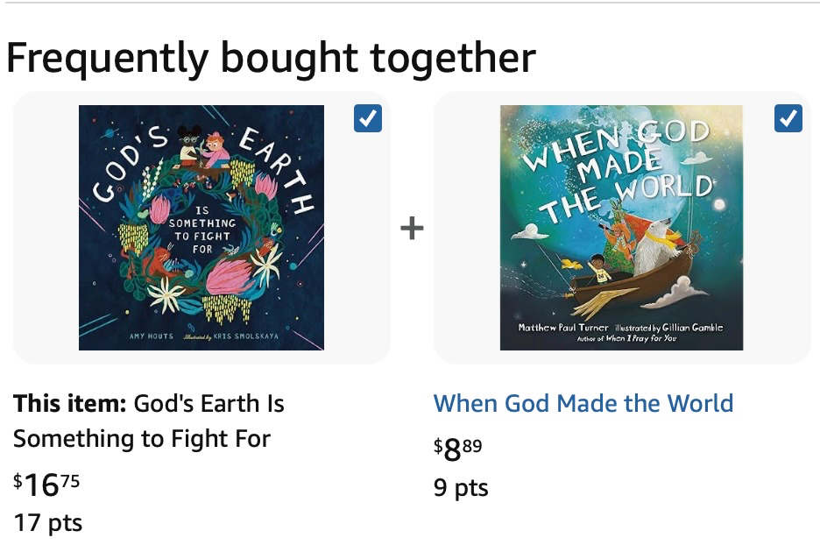Screen dimensions: 820x559
Task: Click the plus sign between the books
Action: (412, 229)
